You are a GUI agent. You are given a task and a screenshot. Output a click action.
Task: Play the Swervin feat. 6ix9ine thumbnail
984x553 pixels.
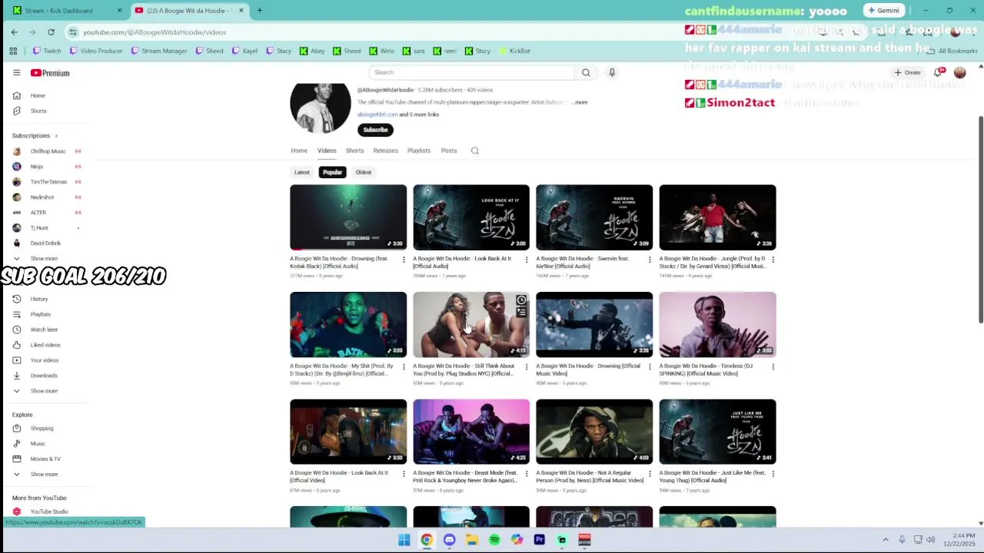pyautogui.click(x=594, y=217)
